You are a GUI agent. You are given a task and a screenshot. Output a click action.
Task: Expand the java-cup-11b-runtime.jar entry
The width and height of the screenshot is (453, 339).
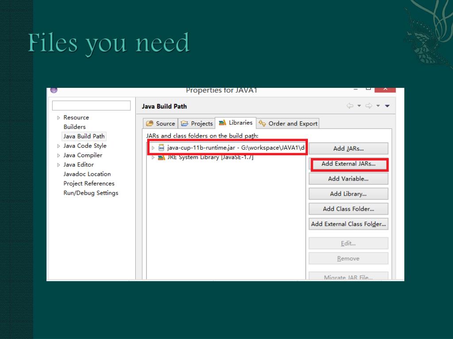pos(153,148)
